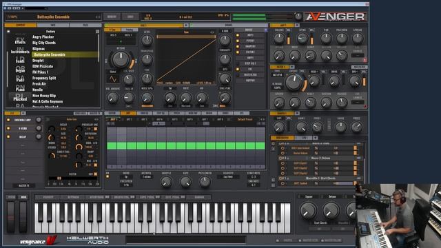The width and height of the screenshot is (441, 248).
Task: Load the Fresh Air preset
Action: (x=39, y=84)
